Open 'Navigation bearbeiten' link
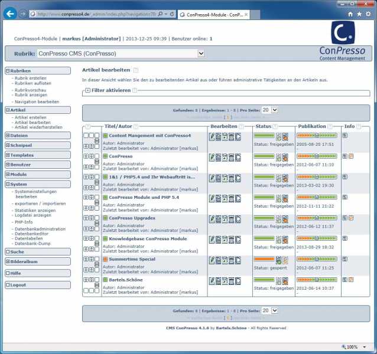 (37, 101)
